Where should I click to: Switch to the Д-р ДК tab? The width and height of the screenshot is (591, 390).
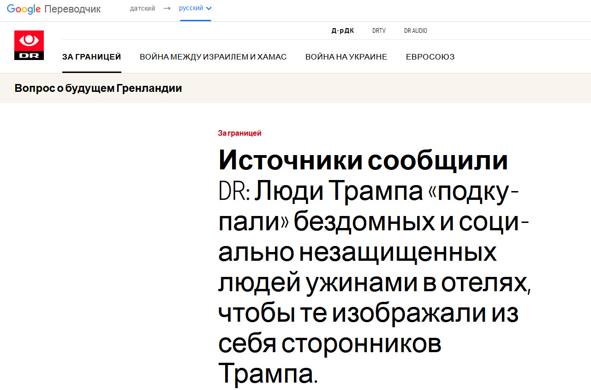(x=343, y=31)
